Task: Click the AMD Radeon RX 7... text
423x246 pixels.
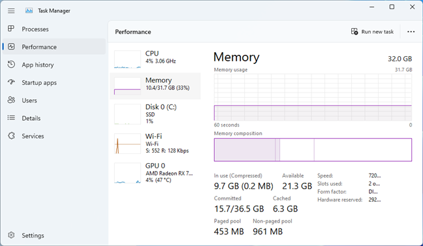Action: pyautogui.click(x=169, y=174)
